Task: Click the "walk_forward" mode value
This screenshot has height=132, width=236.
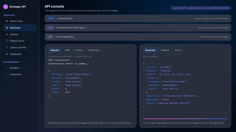Action: (73, 85)
